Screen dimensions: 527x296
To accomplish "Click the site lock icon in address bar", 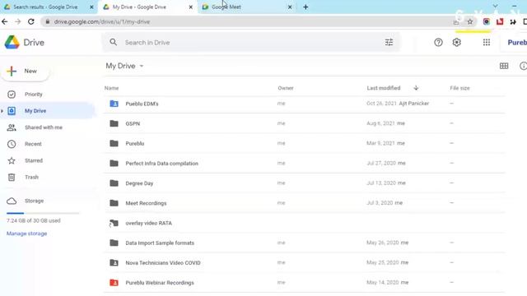I will click(x=48, y=22).
